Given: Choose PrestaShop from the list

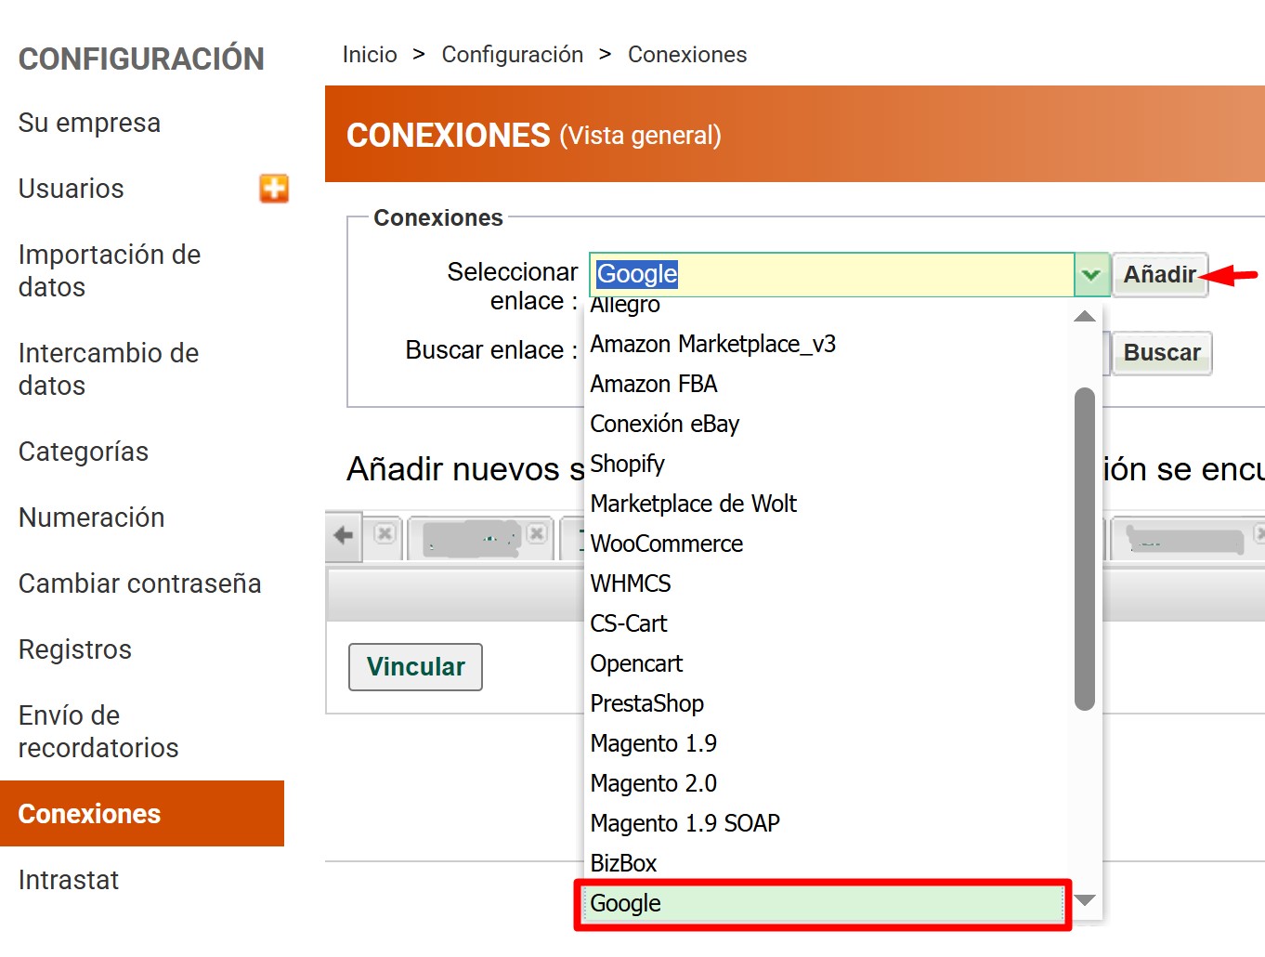Looking at the screenshot, I should click(x=647, y=703).
